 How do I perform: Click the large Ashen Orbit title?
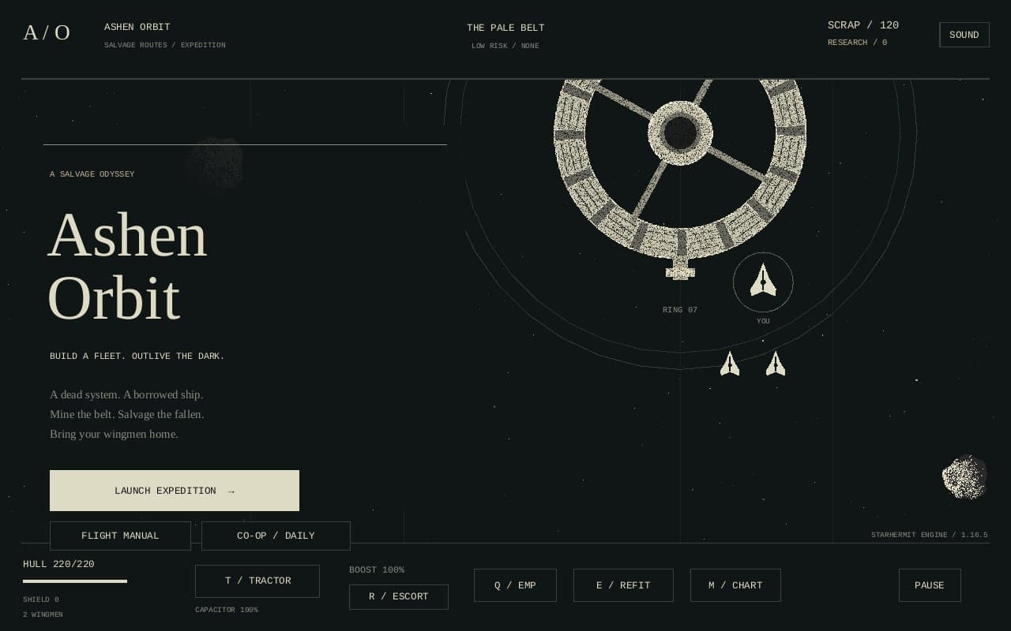click(x=127, y=267)
